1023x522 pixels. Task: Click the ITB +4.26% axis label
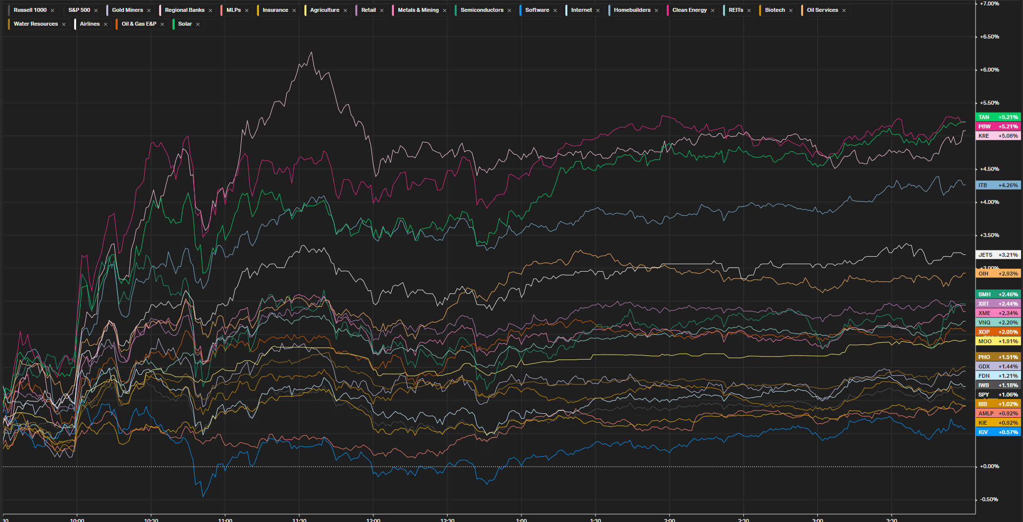pos(998,185)
